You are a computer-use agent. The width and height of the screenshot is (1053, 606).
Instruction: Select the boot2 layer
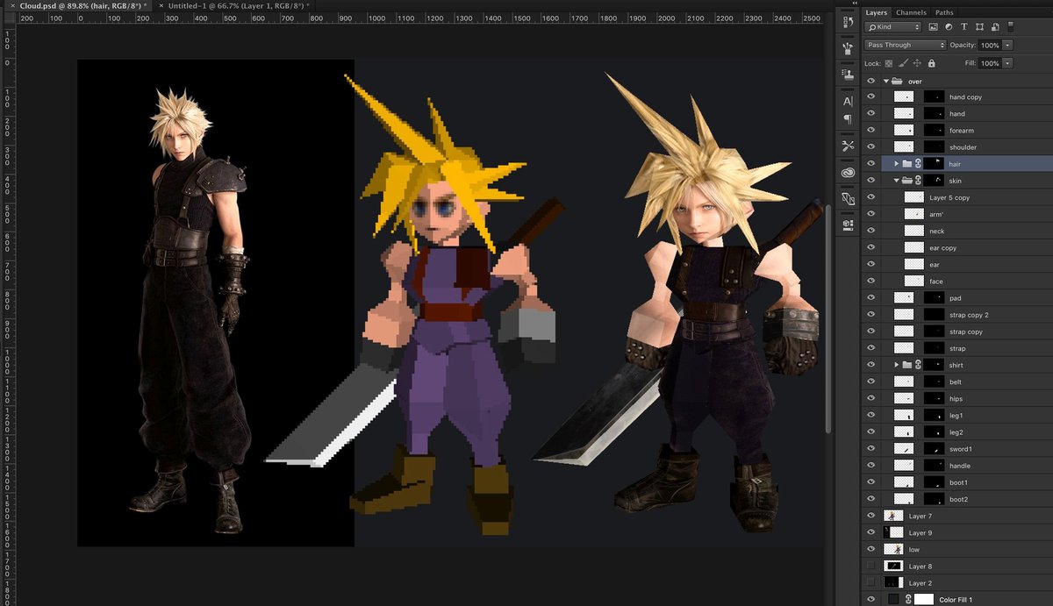958,499
